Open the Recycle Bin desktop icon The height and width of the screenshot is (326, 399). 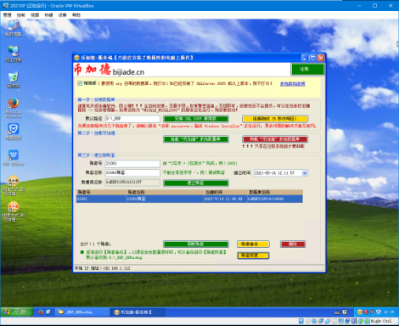pos(13,80)
